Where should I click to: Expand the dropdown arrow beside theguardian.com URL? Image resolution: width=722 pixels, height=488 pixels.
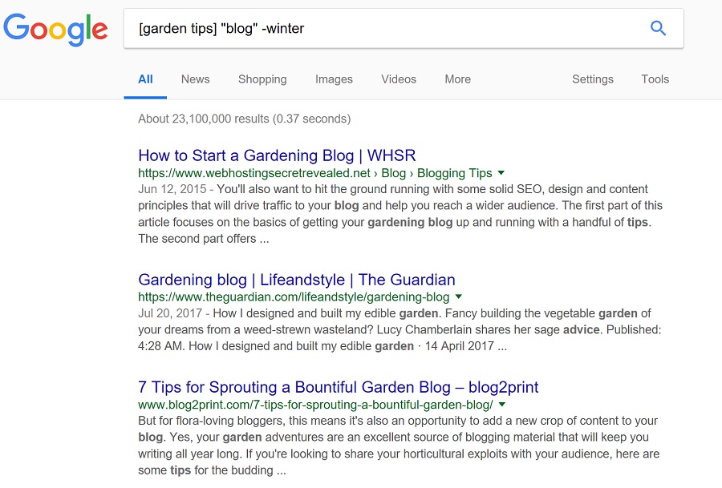tap(459, 296)
